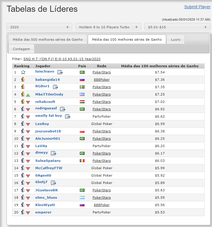Click the star rank icon for luischiavo
The width and height of the screenshot is (212, 227).
(23, 72)
